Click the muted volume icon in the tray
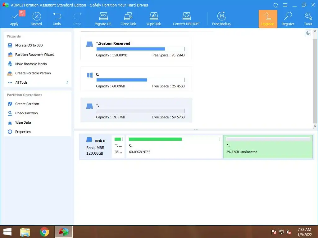This screenshot has height=238, width=318. pos(289,232)
